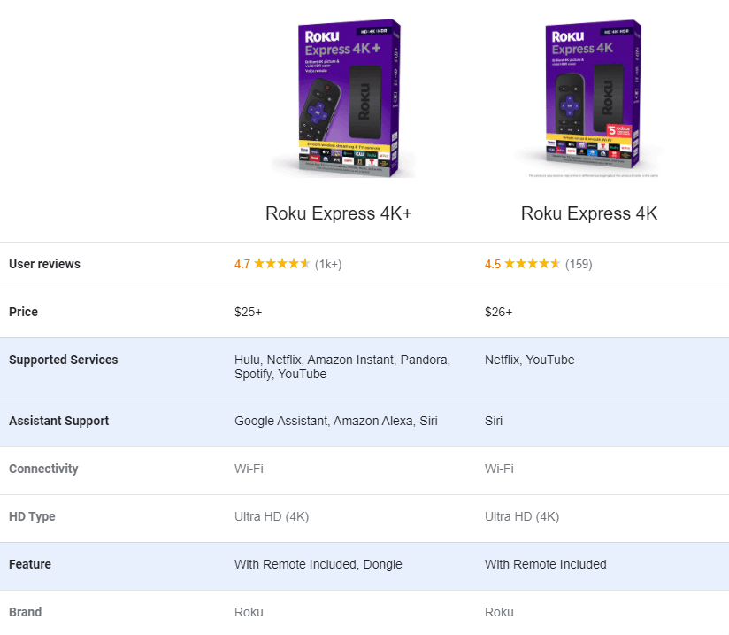This screenshot has height=635, width=729.
Task: Click the Feature row label
Action: pyautogui.click(x=30, y=564)
